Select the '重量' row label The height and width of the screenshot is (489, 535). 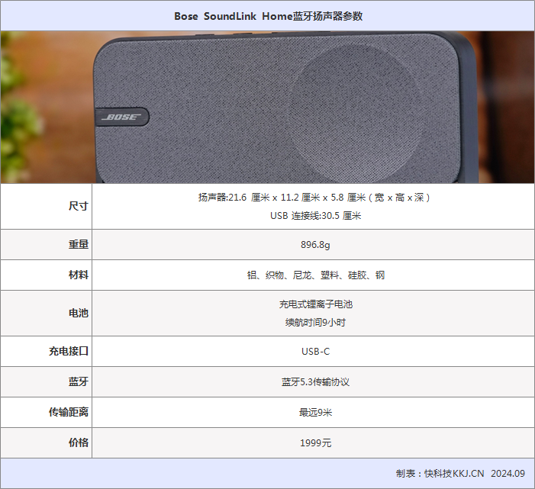[79, 244]
